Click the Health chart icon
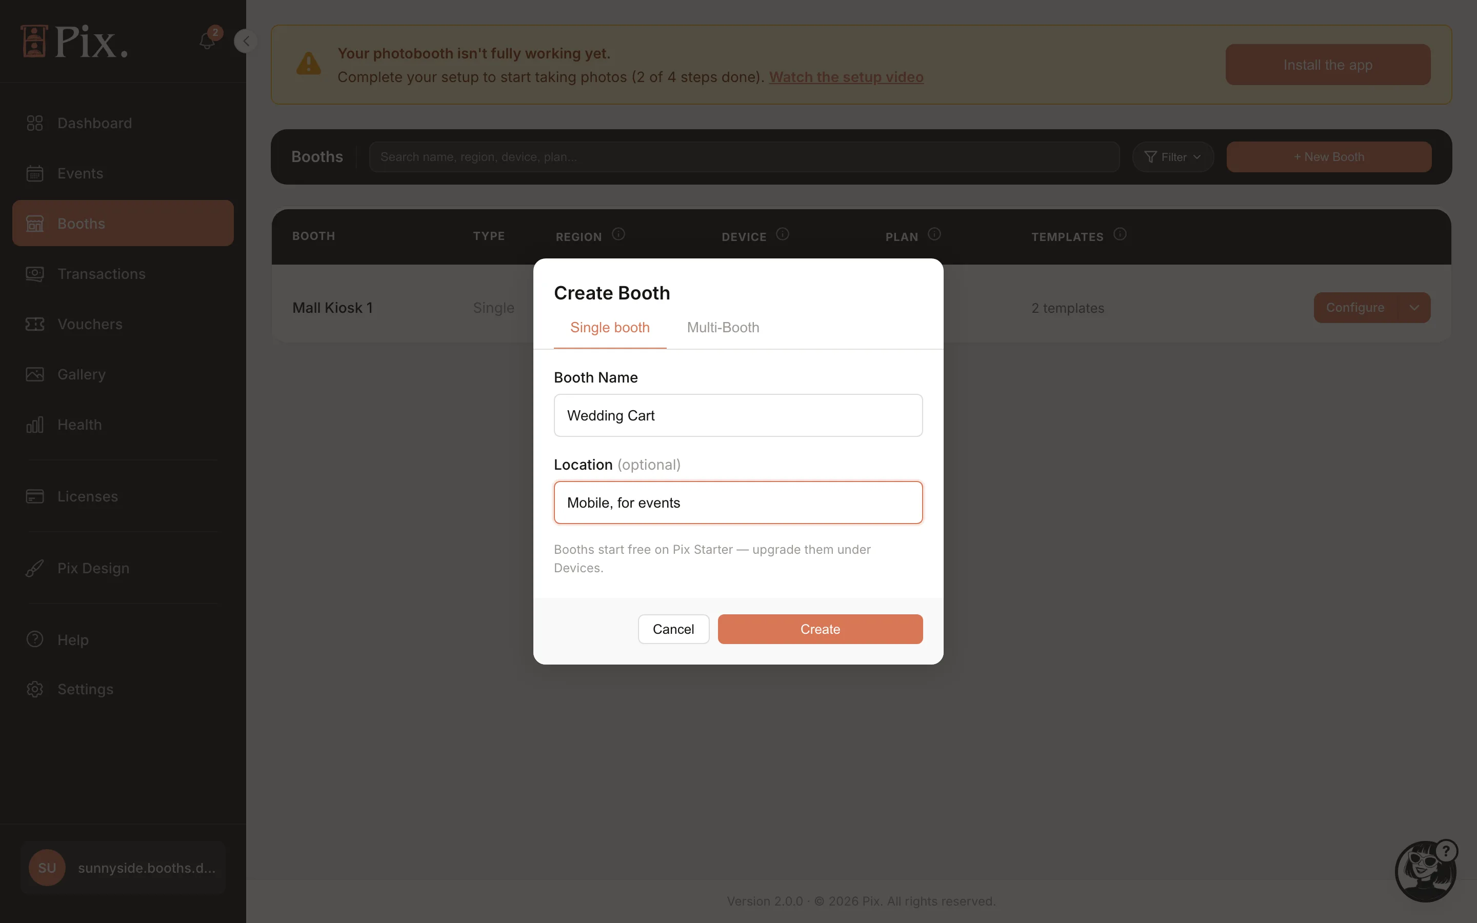1477x923 pixels. click(x=35, y=425)
